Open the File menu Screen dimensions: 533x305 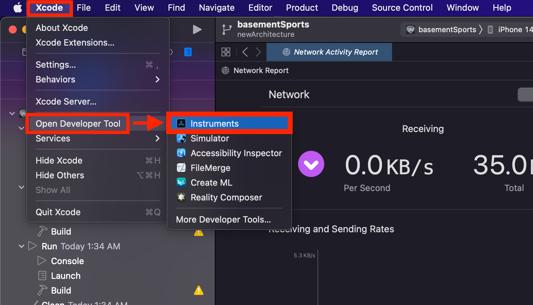click(84, 8)
